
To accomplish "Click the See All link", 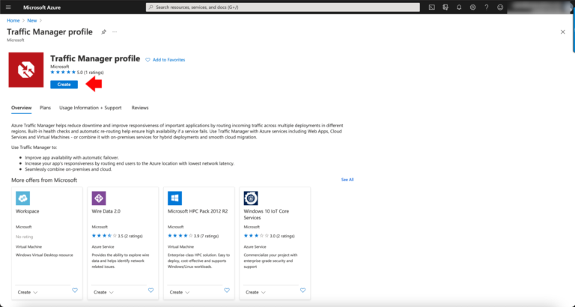I will pyautogui.click(x=347, y=180).
